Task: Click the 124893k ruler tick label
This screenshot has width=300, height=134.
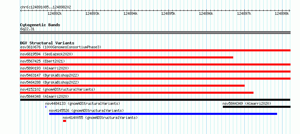Action: [x=93, y=14]
